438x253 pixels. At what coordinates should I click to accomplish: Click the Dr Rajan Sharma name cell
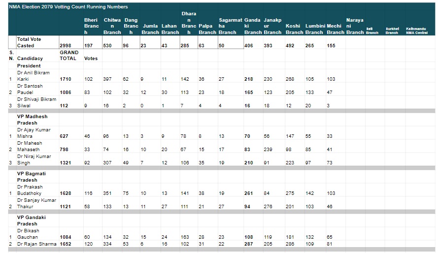pos(37,244)
